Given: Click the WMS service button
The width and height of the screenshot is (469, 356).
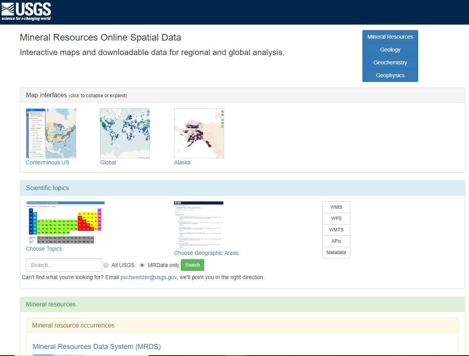Looking at the screenshot, I should (x=336, y=207).
